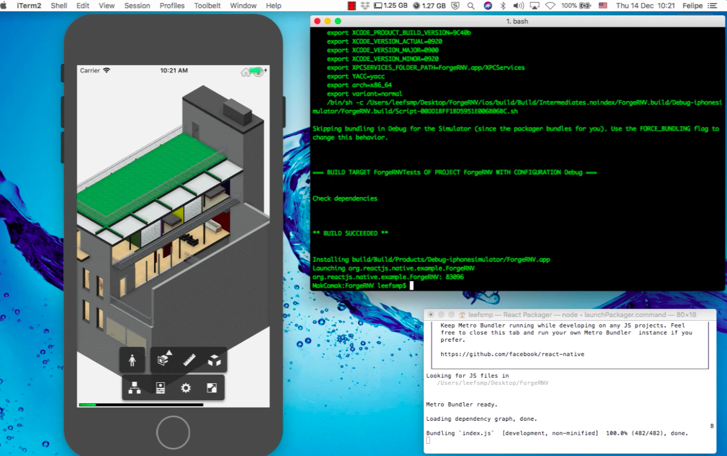Viewport: 727px width, 456px height.
Task: Click 'Loading dependency graph, done.' text
Action: tap(482, 419)
